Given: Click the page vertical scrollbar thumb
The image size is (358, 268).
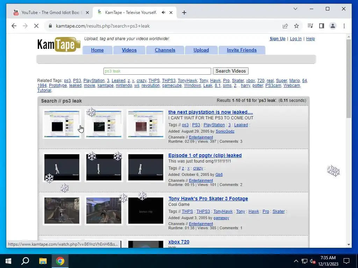Looking at the screenshot, I should 349,79.
